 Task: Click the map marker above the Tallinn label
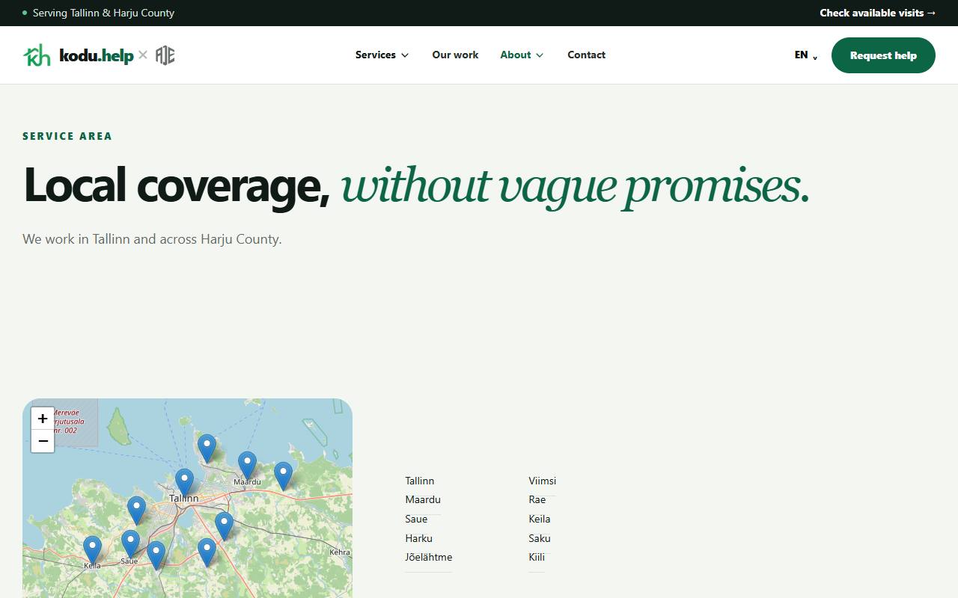pyautogui.click(x=184, y=482)
